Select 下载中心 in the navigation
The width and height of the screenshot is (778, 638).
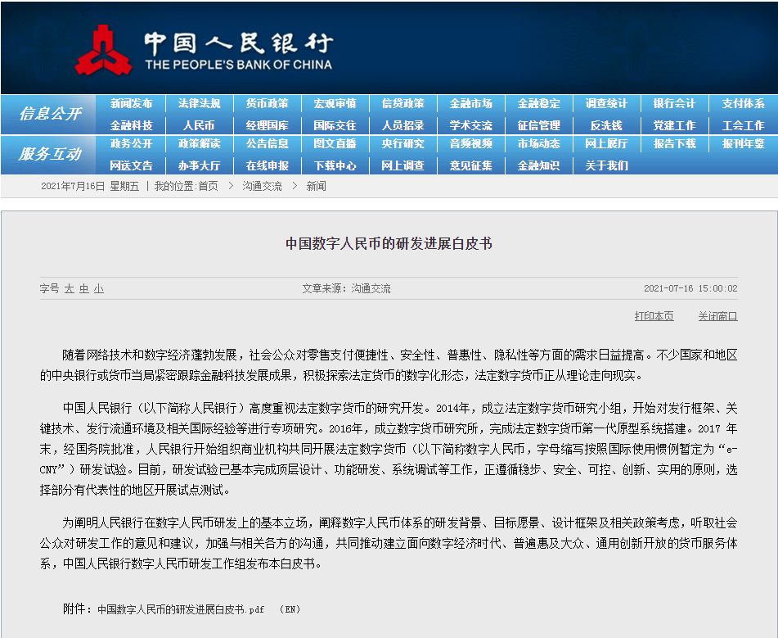coord(335,165)
